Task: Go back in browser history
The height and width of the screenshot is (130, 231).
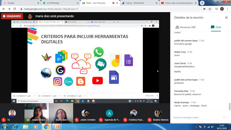Action: pyautogui.click(x=4, y=9)
